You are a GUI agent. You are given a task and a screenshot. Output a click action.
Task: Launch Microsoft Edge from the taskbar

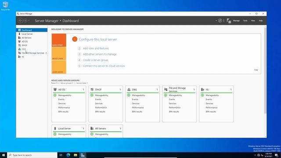[x=68, y=155]
